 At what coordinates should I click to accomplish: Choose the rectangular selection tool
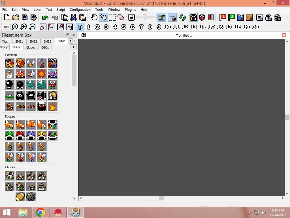pyautogui.click(x=112, y=17)
